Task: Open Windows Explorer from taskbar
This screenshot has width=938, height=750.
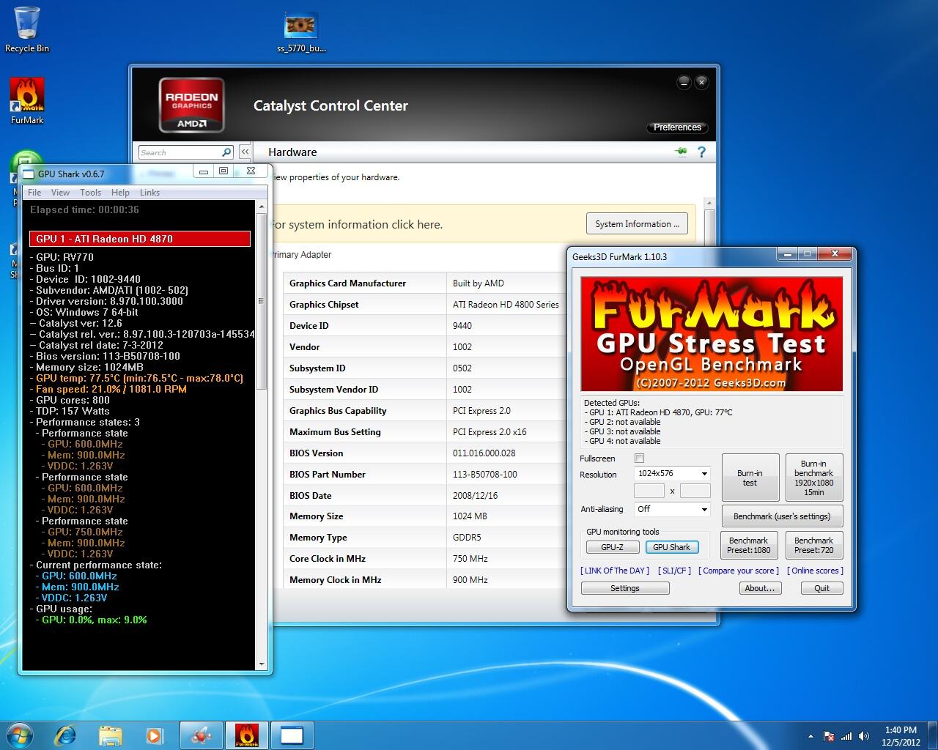Action: [x=110, y=735]
